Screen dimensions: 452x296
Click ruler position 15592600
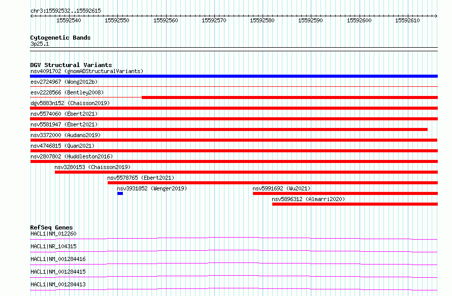pos(359,20)
